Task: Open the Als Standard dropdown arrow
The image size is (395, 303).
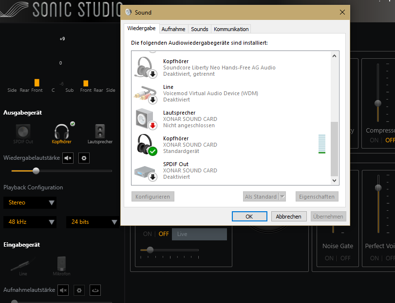Action: [282, 197]
